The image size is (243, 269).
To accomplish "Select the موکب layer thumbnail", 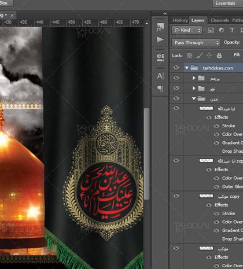I will coord(206,248).
